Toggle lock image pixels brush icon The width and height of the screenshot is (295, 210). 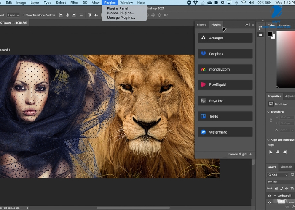[282, 189]
